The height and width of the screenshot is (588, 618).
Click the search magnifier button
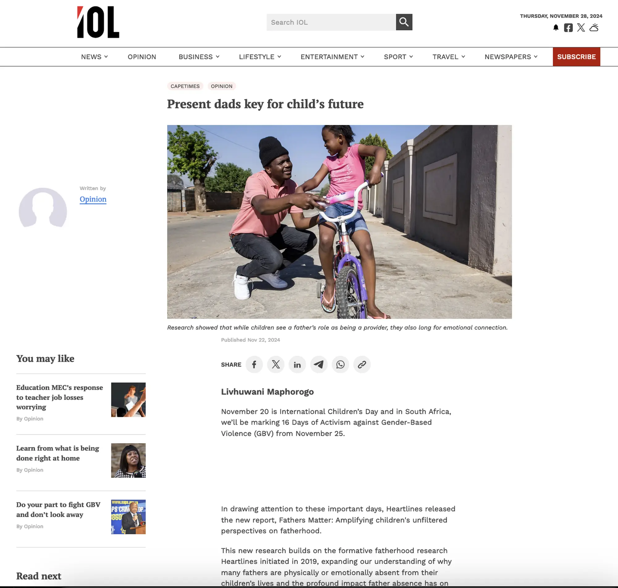coord(404,22)
